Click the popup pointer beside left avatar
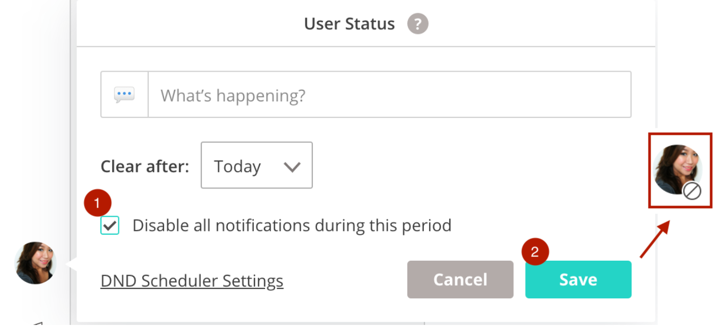 (x=71, y=263)
